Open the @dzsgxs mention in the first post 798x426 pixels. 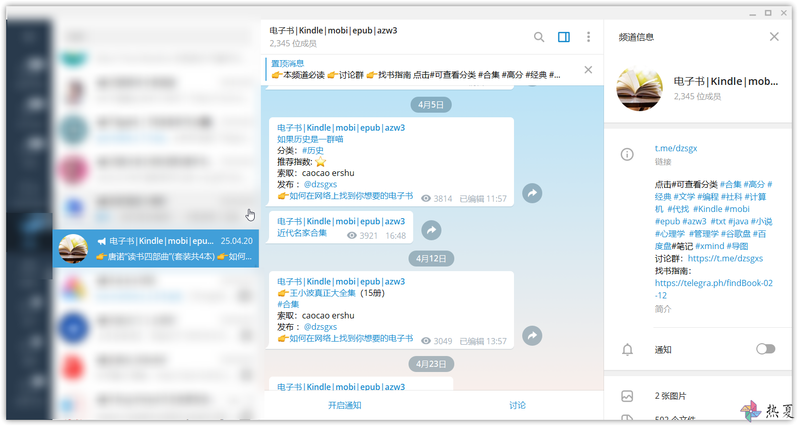point(320,184)
